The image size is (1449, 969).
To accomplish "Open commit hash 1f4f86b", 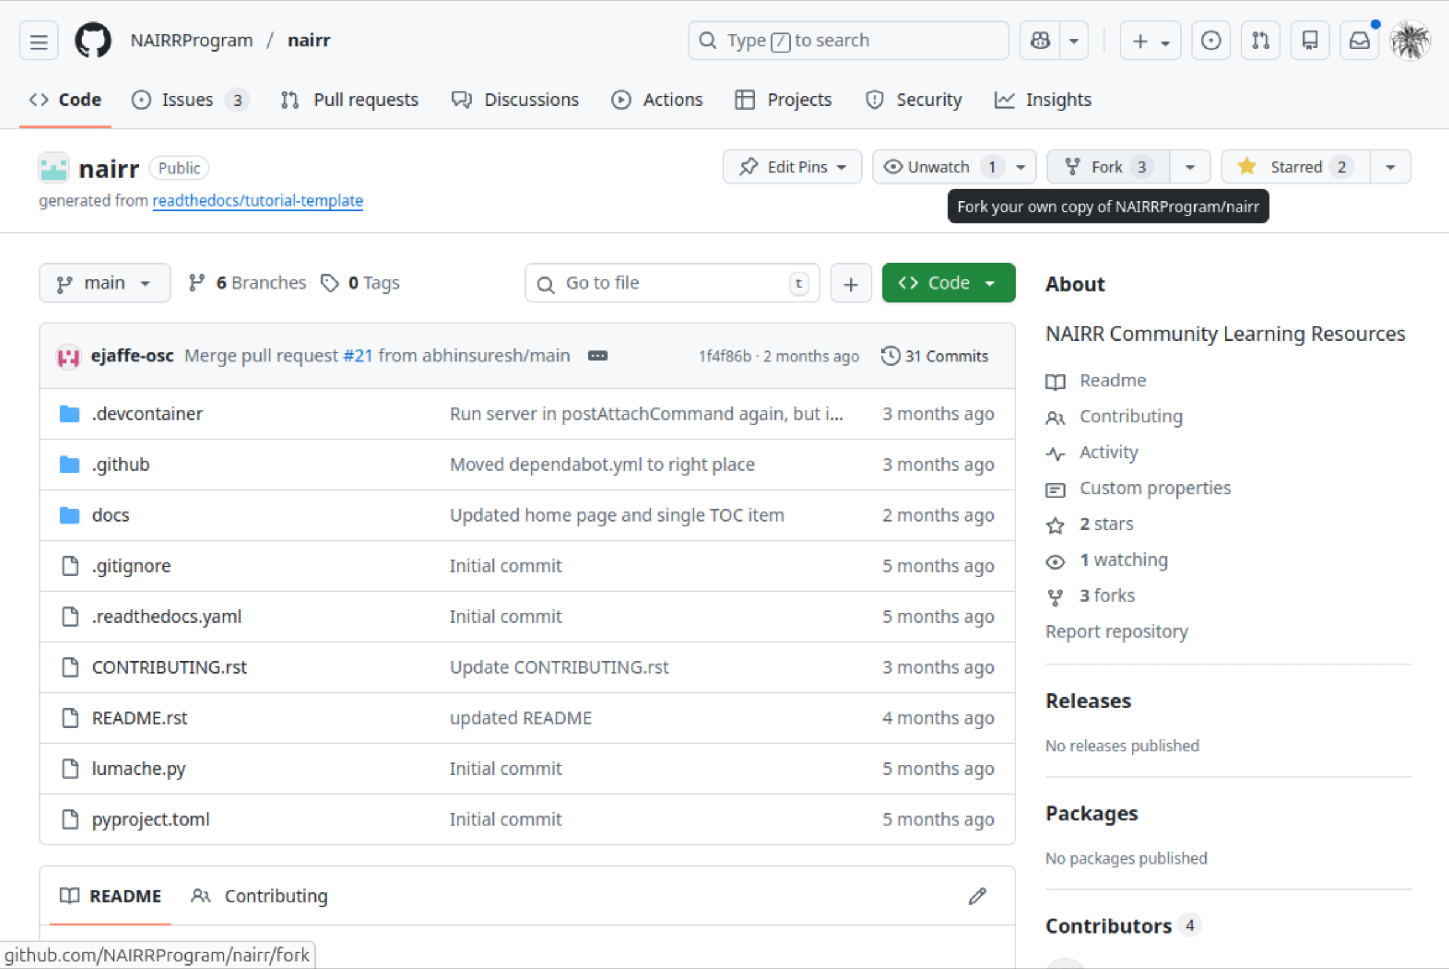I will click(724, 357).
